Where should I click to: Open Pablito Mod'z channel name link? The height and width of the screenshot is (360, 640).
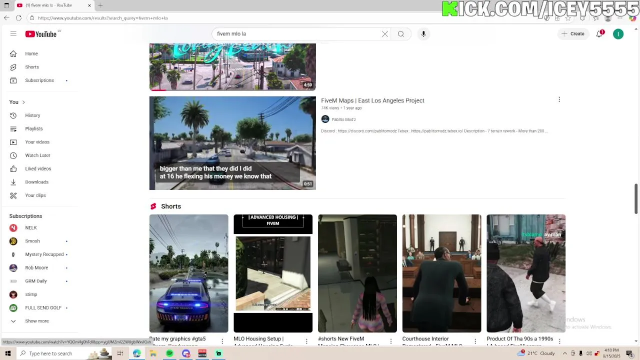pos(343,119)
